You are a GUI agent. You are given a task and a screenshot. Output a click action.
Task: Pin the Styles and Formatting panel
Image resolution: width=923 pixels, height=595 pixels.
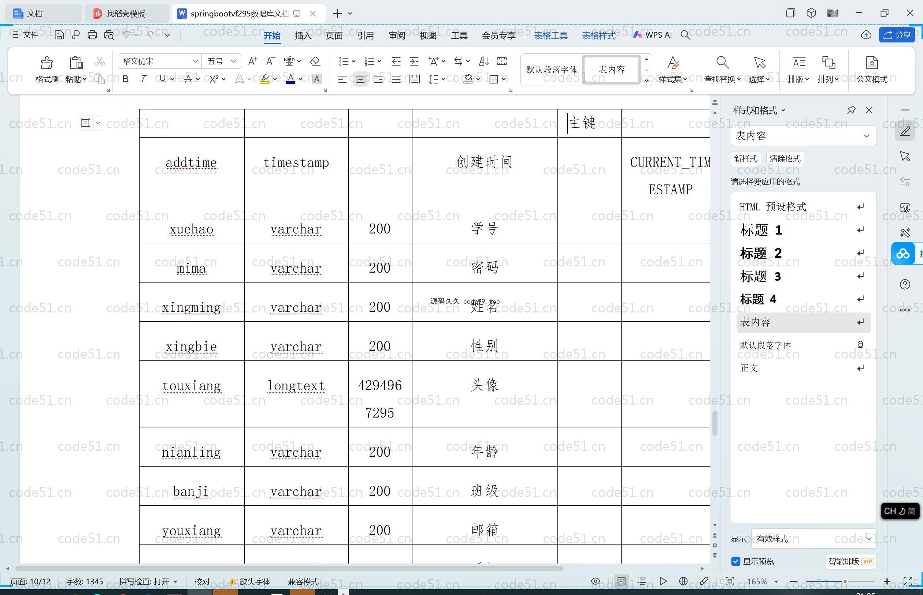click(x=851, y=110)
